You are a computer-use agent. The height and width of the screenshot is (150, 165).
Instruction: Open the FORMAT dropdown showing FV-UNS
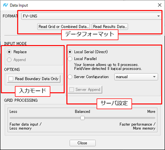coord(91,16)
